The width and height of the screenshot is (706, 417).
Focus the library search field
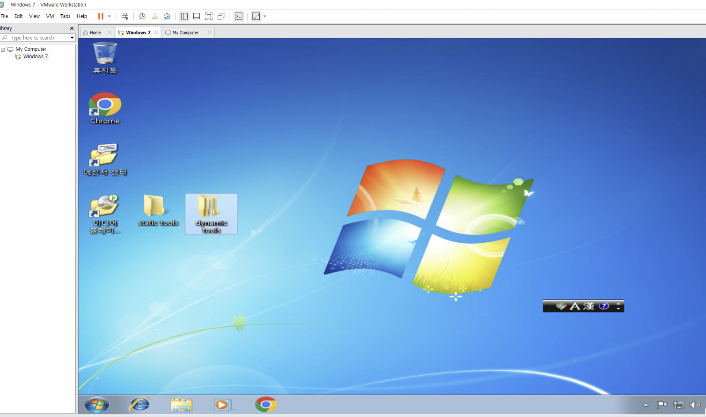click(38, 38)
